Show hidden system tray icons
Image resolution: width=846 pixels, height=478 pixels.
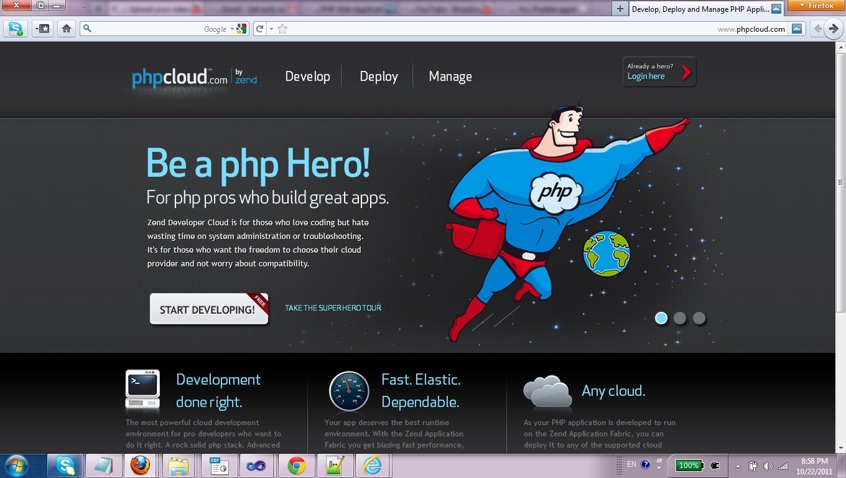(x=738, y=466)
